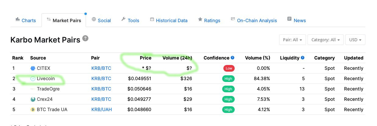The image size is (377, 126).
Task: Click the Liquidity column info icon
Action: (303, 58)
